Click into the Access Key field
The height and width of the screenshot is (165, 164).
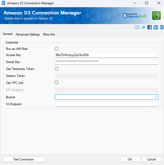(106, 55)
